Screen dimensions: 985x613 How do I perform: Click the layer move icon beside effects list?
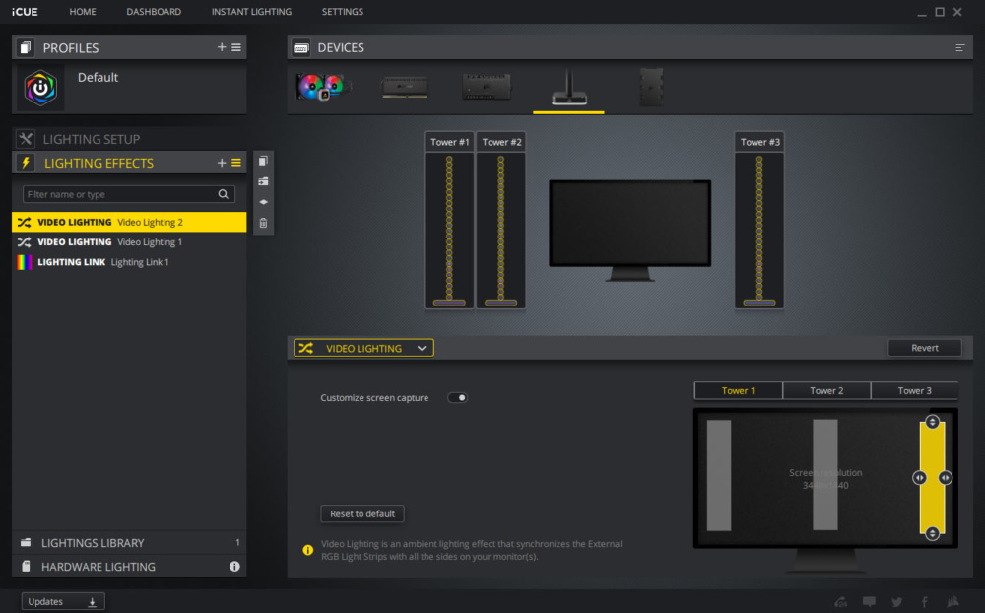tap(263, 202)
